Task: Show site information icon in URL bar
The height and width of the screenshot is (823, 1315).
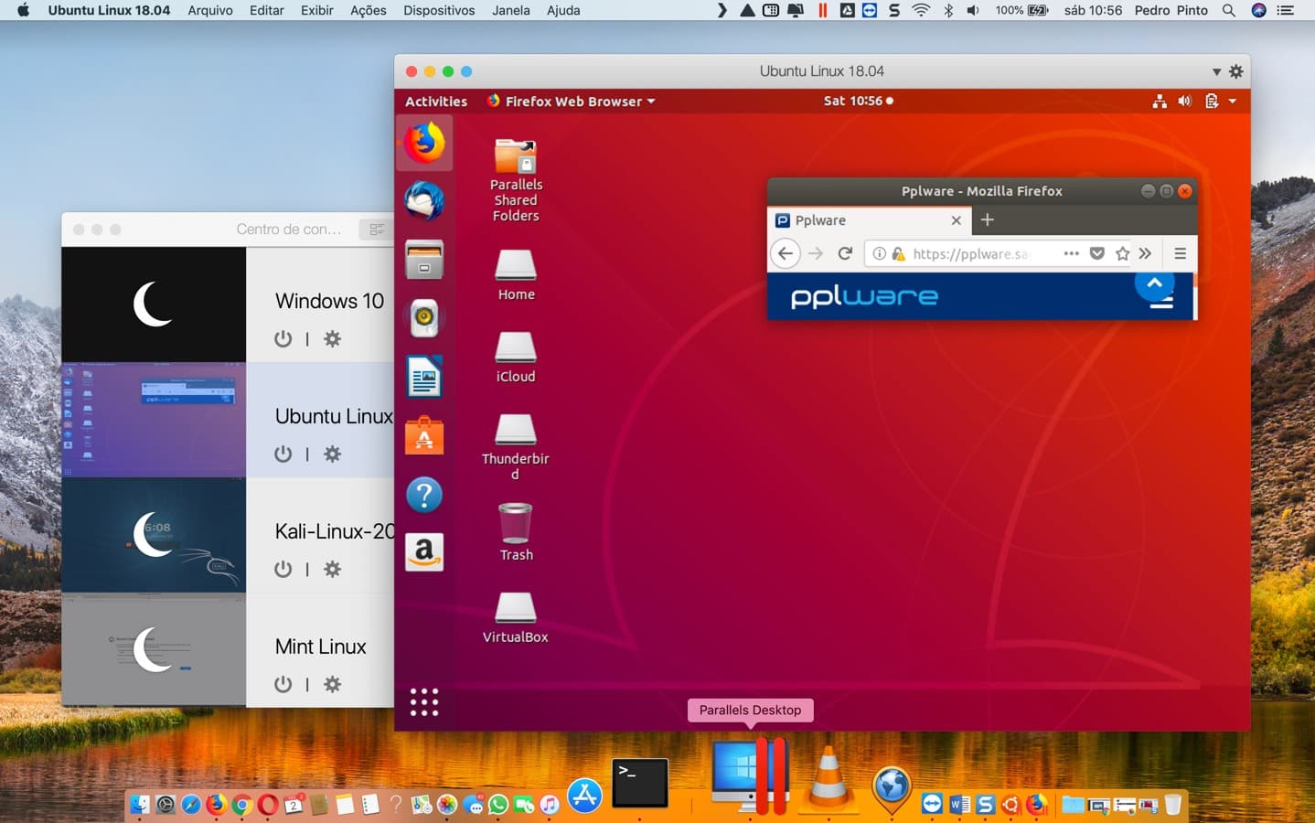Action: coord(879,253)
